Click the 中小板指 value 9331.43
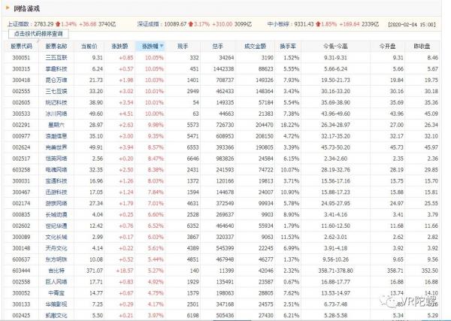Screen dimensions: 451x321 point(304,24)
